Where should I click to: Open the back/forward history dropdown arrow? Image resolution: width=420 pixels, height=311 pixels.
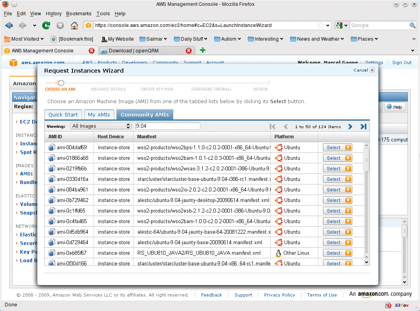pyautogui.click(x=34, y=26)
